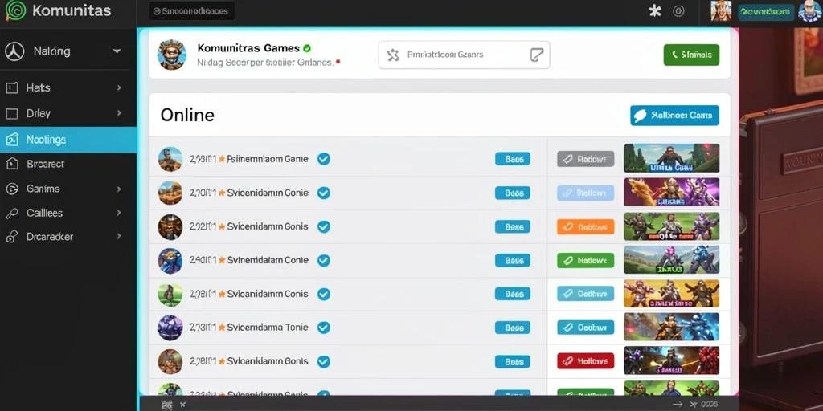This screenshot has height=411, width=823.
Task: Click orange star in Rsiinemniaom Game row
Action: (x=222, y=159)
